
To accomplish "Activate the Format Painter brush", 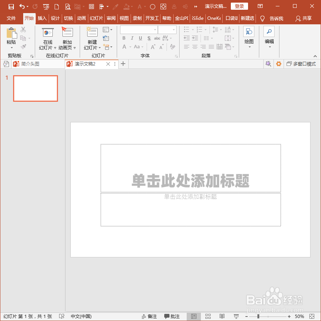I will pyautogui.click(x=23, y=46).
